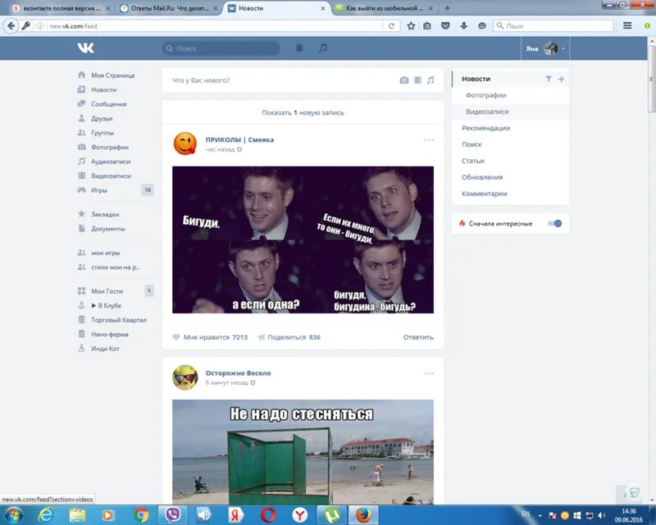The image size is (656, 525).
Task: Open ПРИКОЛЫ | Смеяка group avatar
Action: pos(185,144)
